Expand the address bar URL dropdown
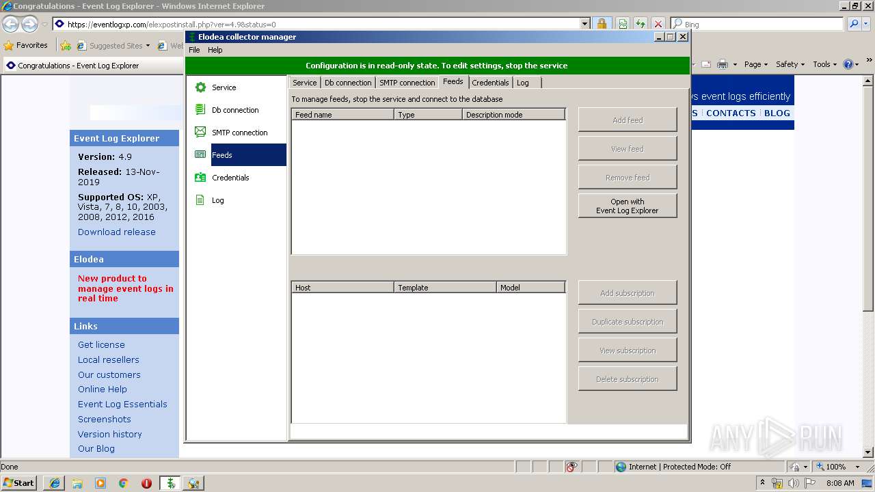875x492 pixels. pyautogui.click(x=584, y=24)
